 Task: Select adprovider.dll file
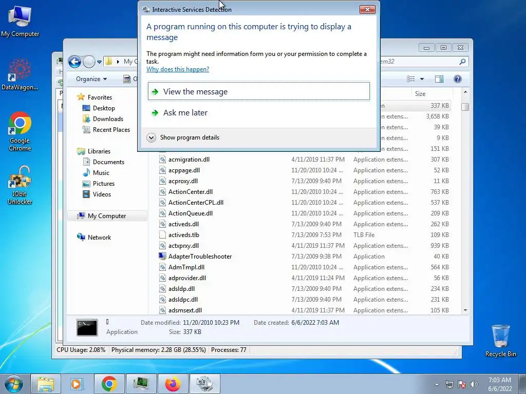click(304, 278)
